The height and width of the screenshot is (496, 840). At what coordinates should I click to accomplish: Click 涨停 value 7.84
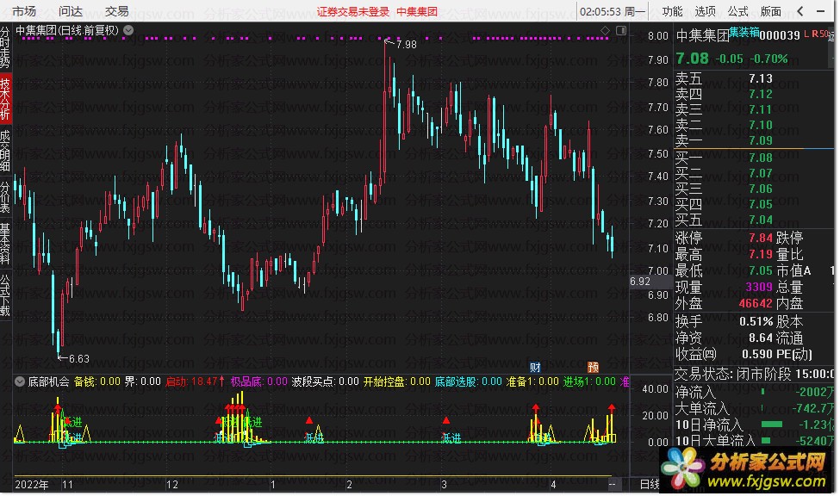click(760, 238)
